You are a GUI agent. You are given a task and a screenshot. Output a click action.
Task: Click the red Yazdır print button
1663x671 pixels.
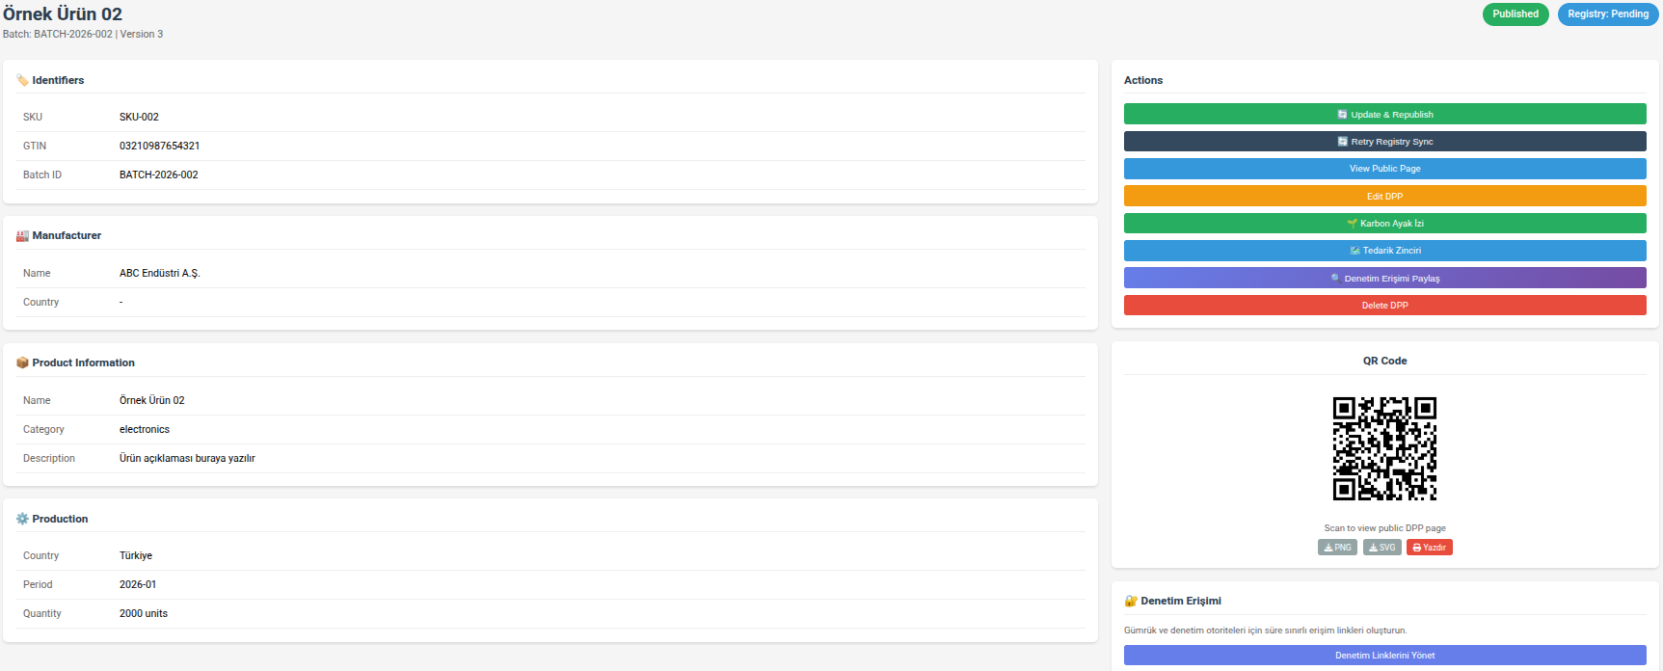pos(1429,548)
